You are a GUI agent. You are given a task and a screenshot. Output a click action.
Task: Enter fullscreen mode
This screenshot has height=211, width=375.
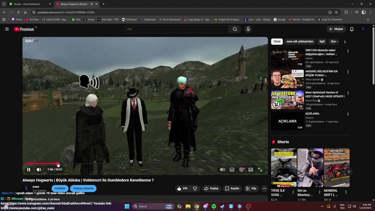[x=260, y=169]
